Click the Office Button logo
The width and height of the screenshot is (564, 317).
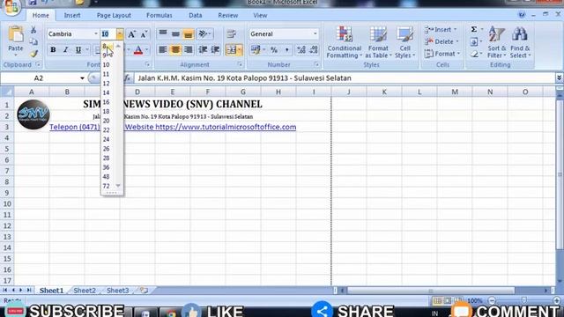coord(11,6)
